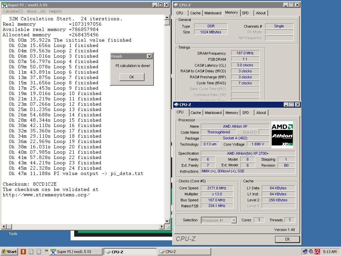Select the second CPU-Z taskbar button
Image resolution: width=341 pixels, height=256 pixels.
point(184,252)
